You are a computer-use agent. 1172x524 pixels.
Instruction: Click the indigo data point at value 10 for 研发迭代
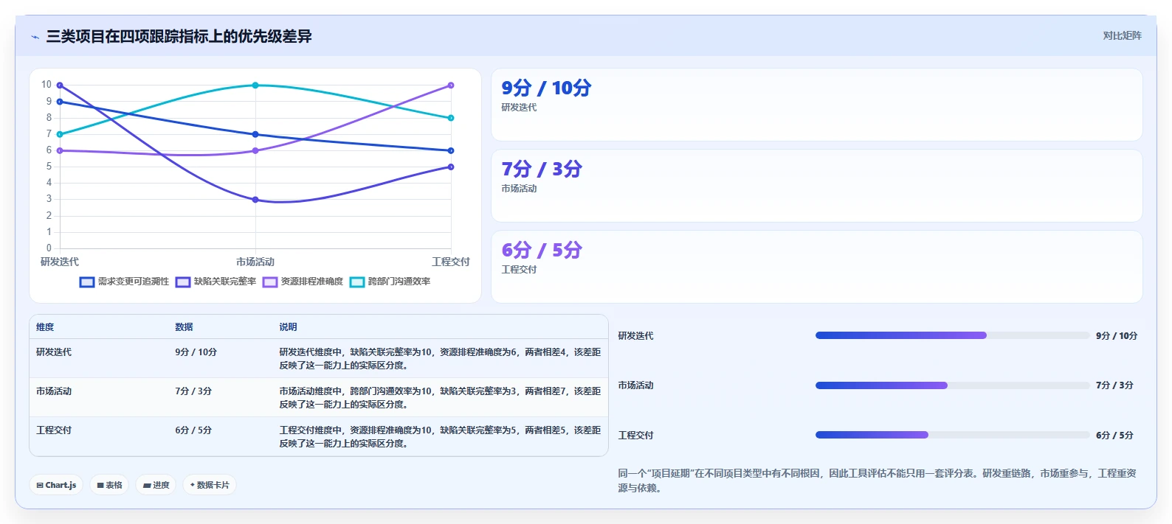tap(60, 85)
